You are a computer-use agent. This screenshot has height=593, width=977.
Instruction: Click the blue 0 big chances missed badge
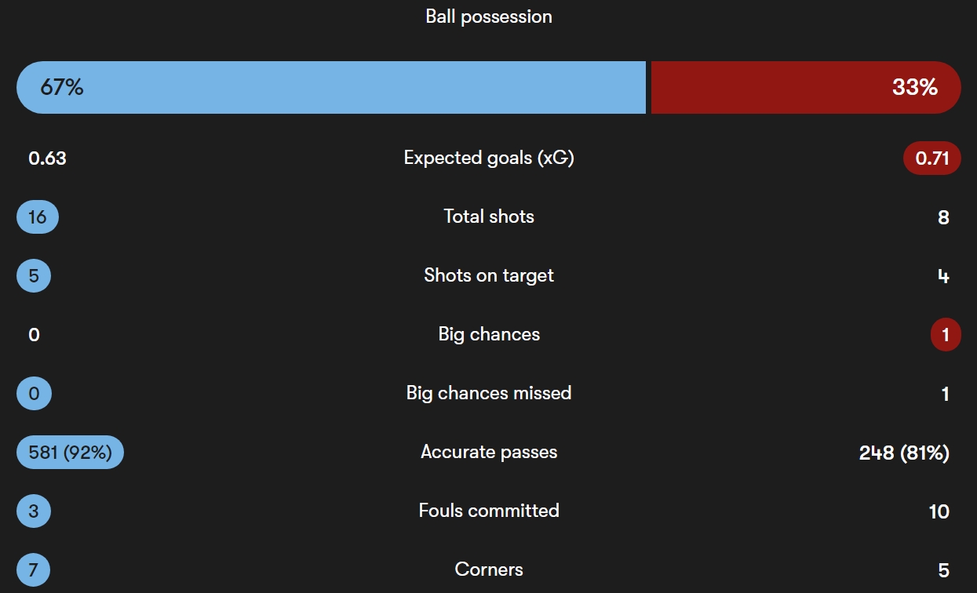click(x=34, y=394)
